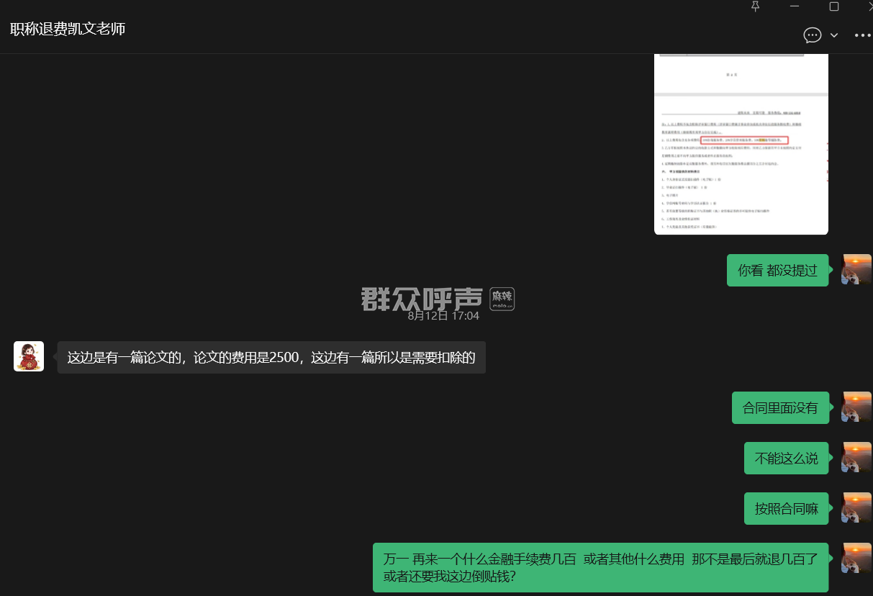
Task: Click the long message about 金融手续费
Action: [x=600, y=567]
